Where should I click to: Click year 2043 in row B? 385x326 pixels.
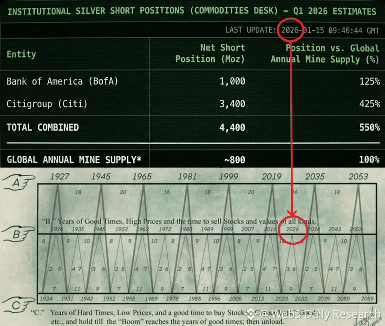coord(335,229)
